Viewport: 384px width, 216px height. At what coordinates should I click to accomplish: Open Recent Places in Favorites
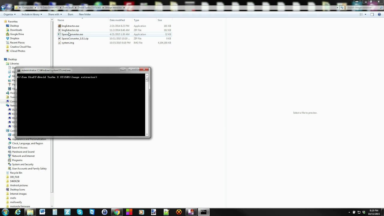(x=17, y=43)
